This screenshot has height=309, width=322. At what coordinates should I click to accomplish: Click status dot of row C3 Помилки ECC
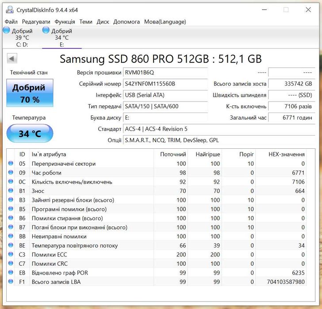(11, 254)
